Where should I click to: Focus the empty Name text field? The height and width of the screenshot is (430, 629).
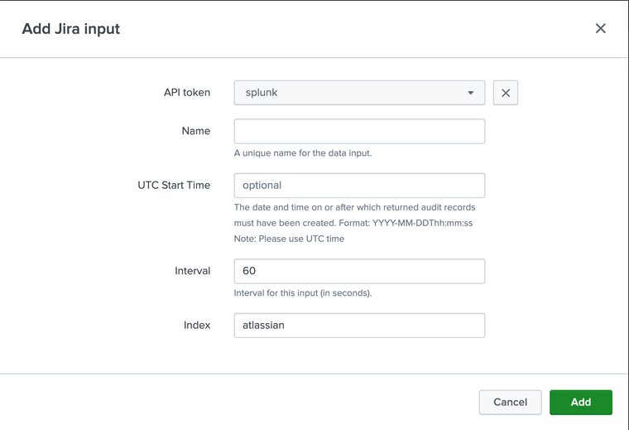coord(359,132)
